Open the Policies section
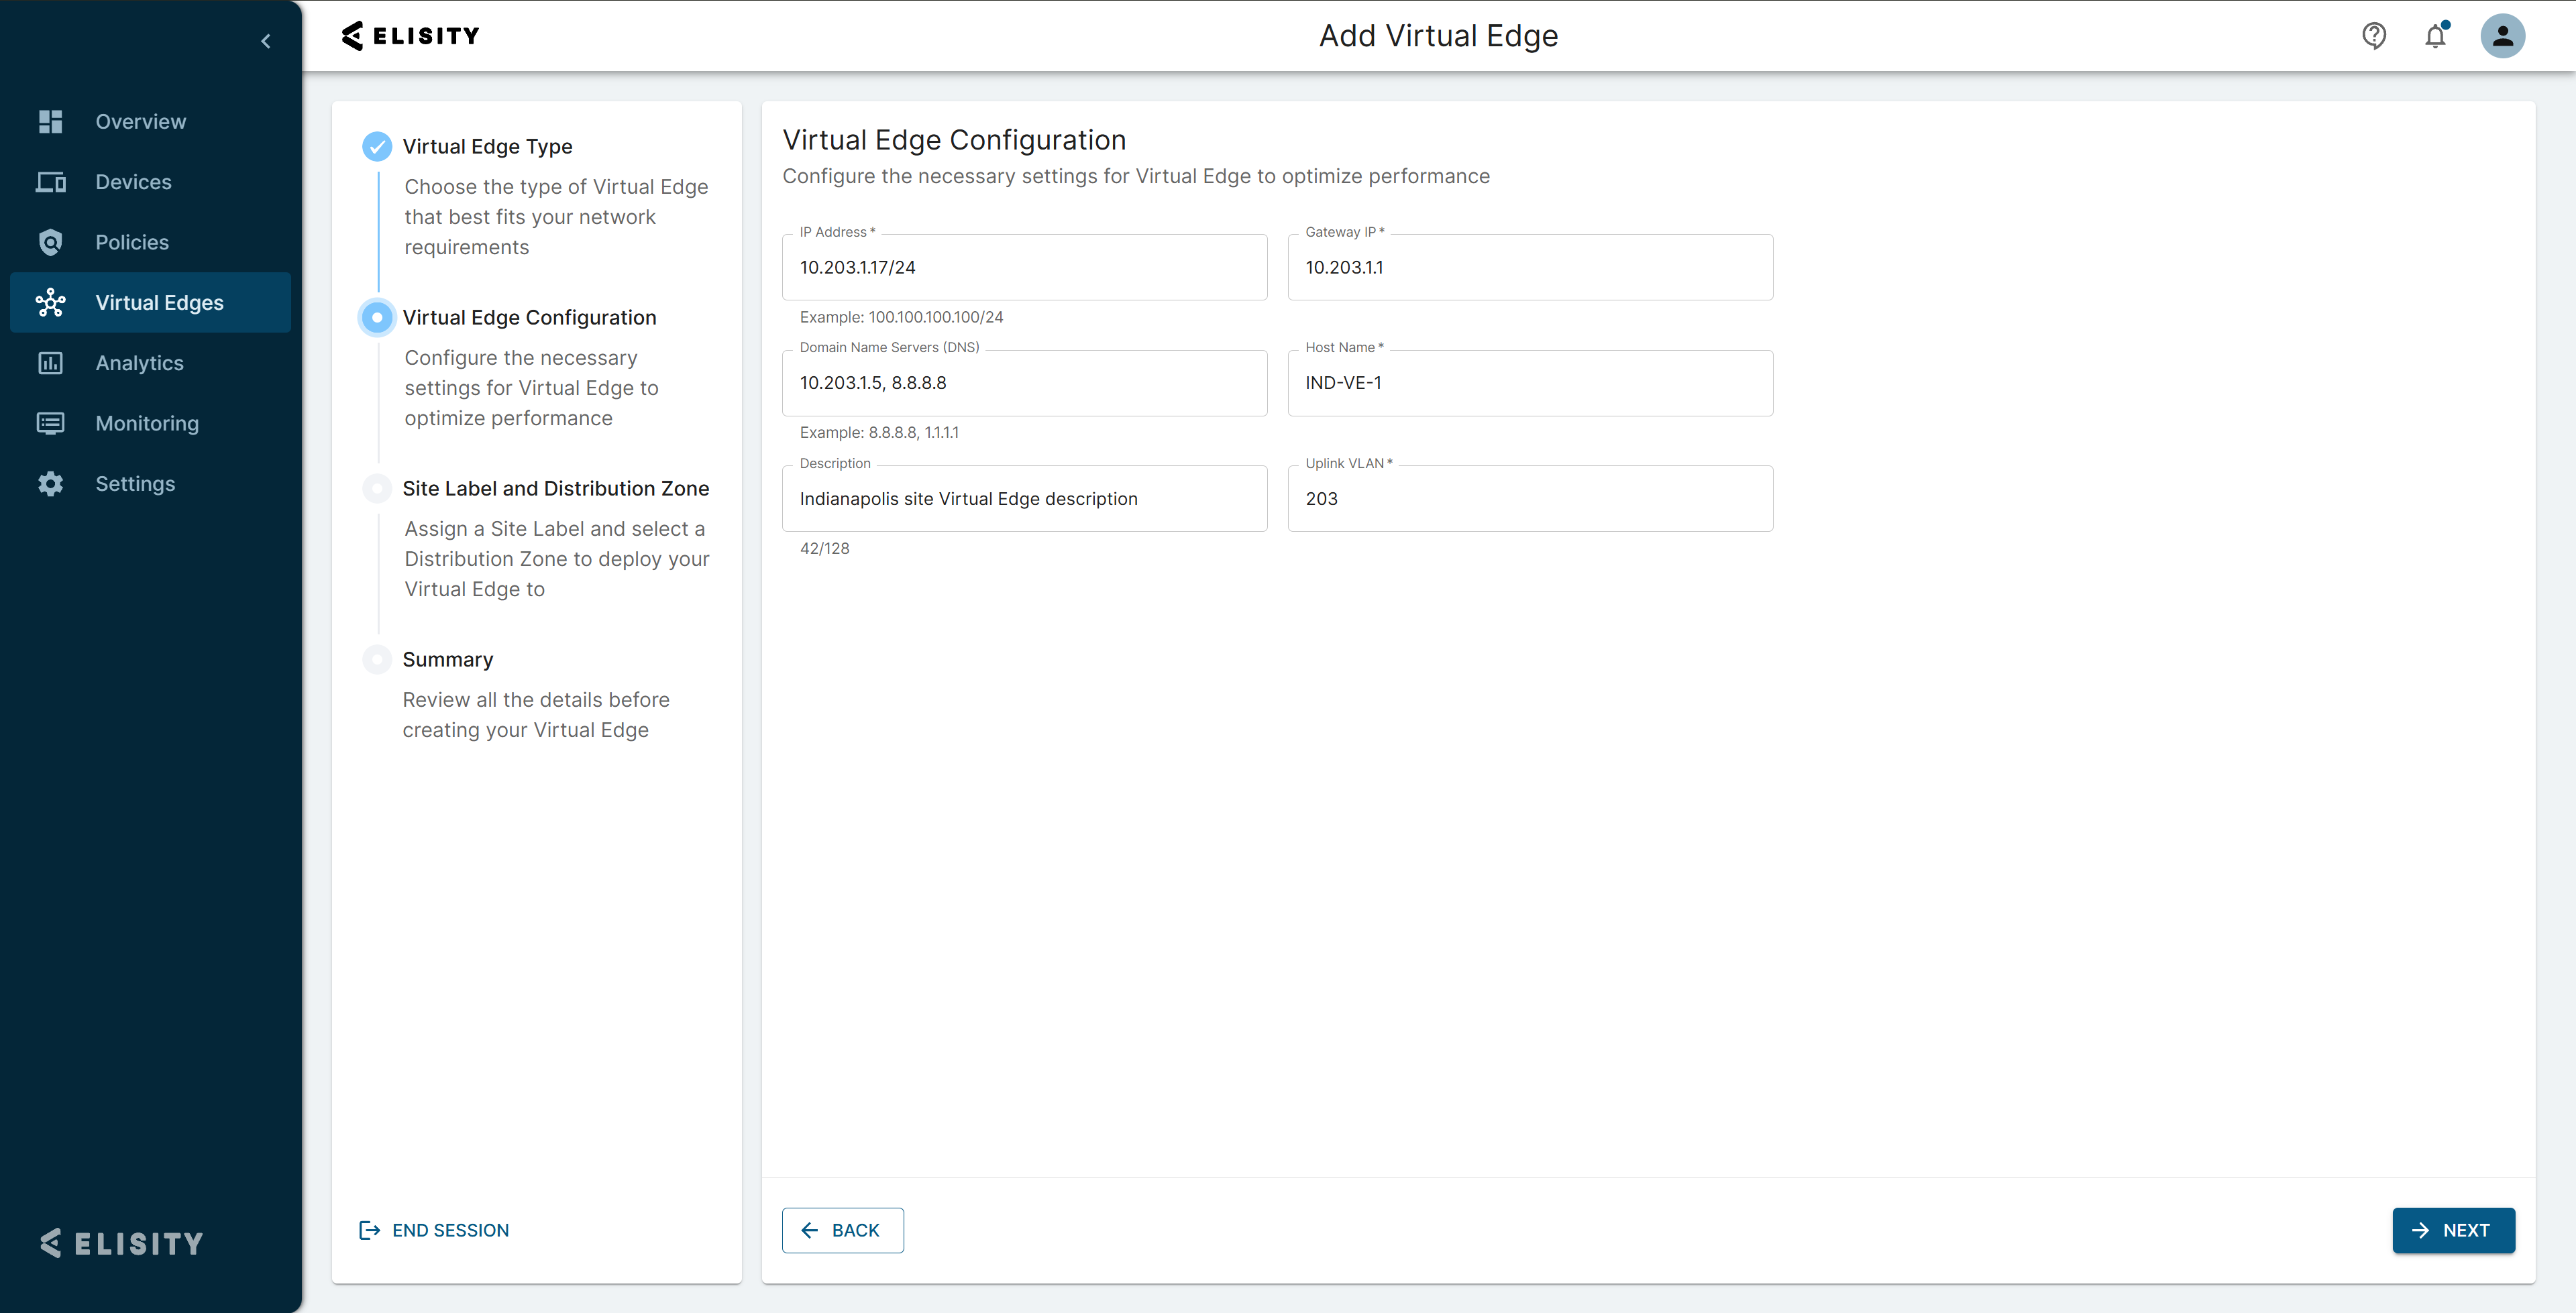 click(x=150, y=242)
